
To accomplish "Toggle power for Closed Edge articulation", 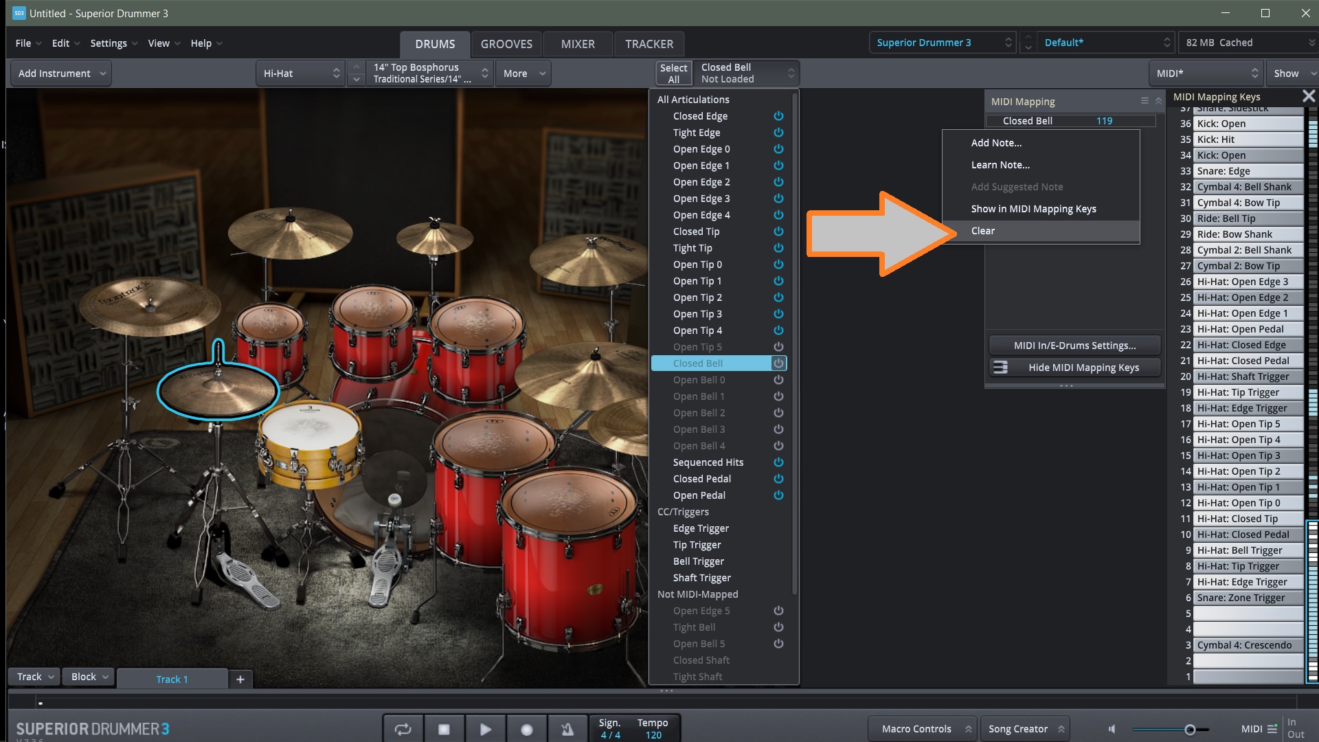I will click(x=778, y=116).
